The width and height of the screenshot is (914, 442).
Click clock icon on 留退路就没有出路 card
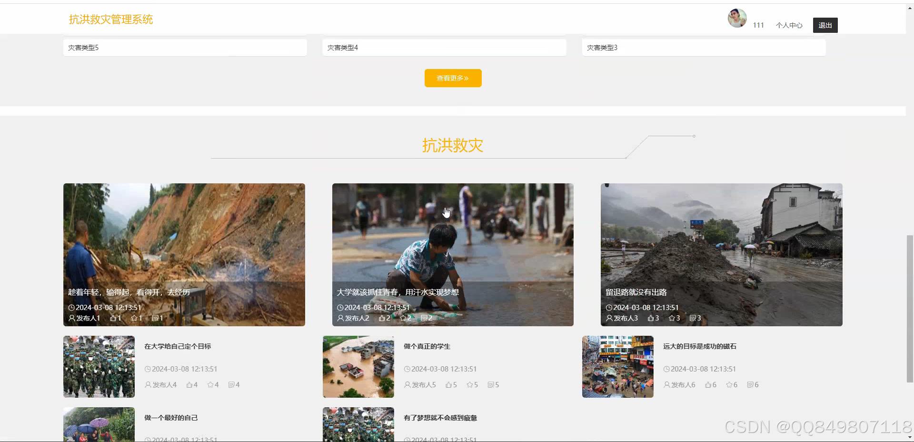609,308
